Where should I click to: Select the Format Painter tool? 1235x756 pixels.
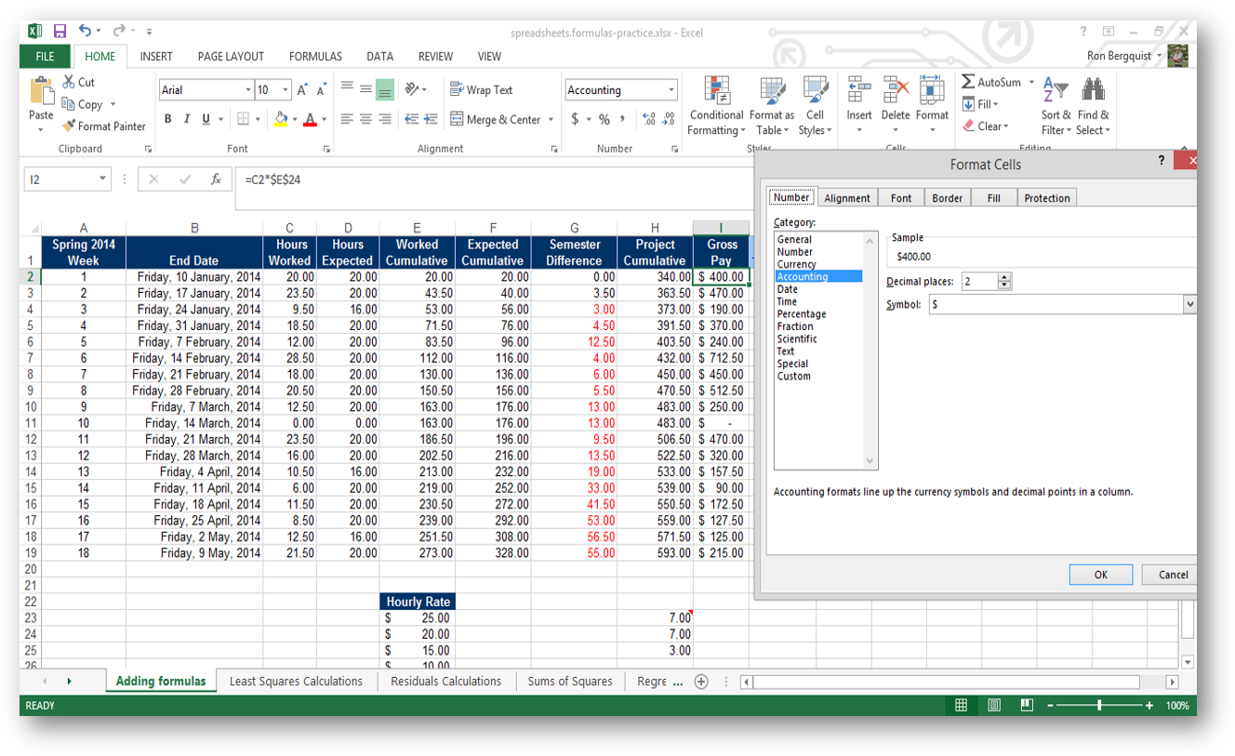103,126
